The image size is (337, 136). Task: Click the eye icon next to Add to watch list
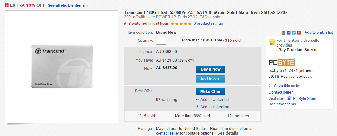[x=197, y=100]
